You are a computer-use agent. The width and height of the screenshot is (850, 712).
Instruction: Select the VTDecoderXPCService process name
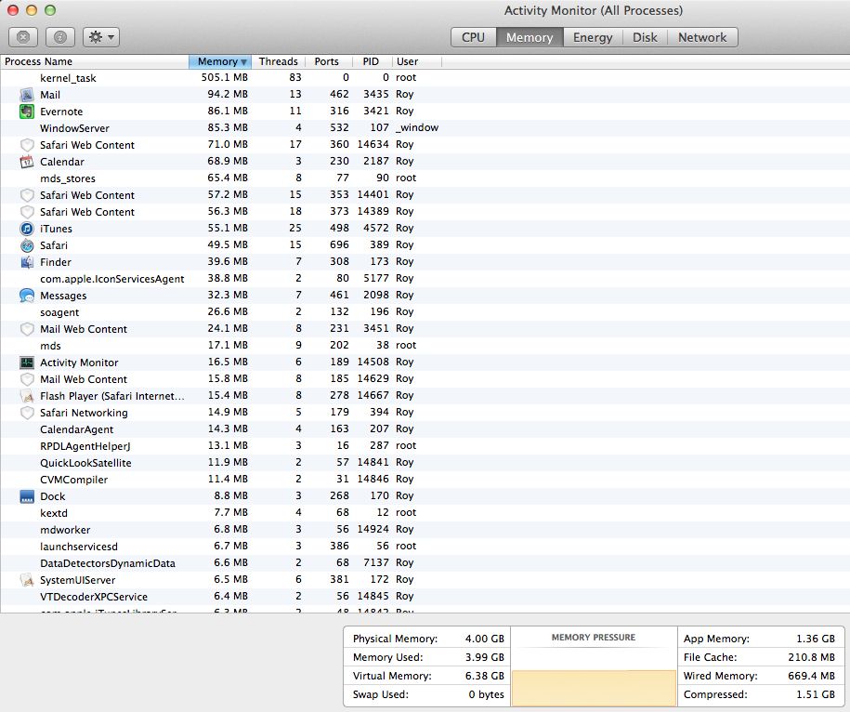pyautogui.click(x=94, y=597)
